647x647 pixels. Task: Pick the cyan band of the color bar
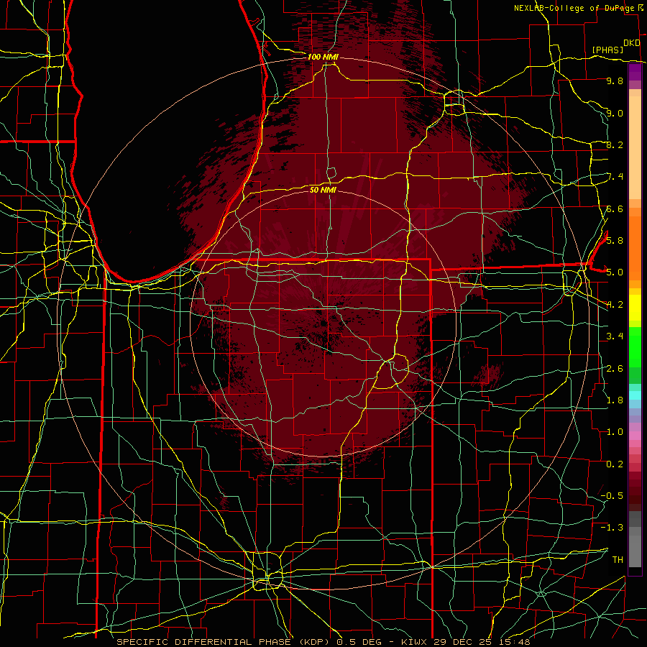[x=635, y=395]
